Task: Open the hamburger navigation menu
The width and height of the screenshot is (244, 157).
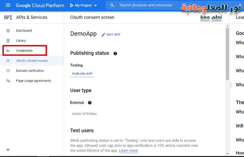Action: (x=8, y=5)
